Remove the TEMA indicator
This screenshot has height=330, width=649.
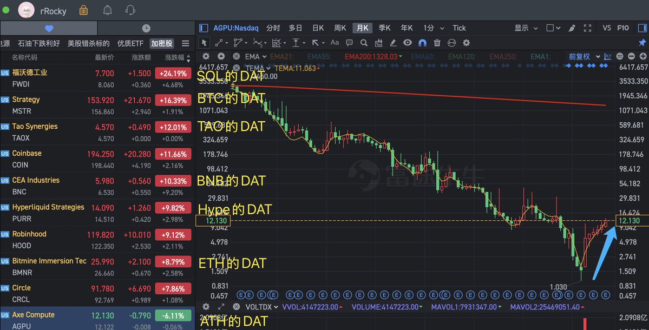click(237, 68)
